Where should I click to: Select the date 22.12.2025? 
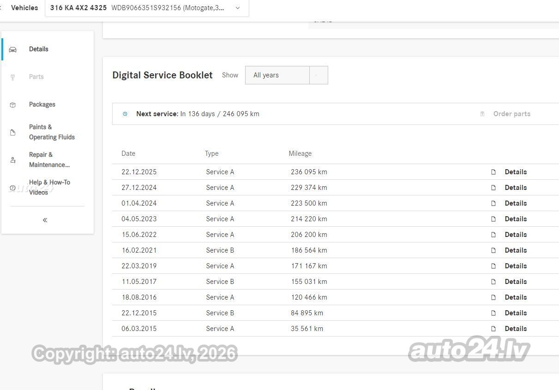coord(139,172)
